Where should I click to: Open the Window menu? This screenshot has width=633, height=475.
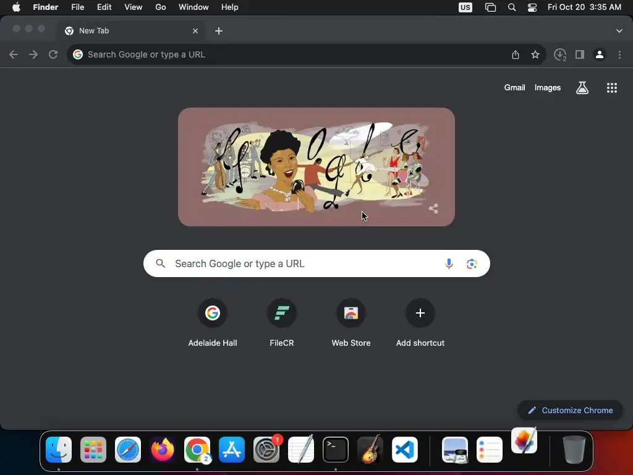pyautogui.click(x=193, y=7)
